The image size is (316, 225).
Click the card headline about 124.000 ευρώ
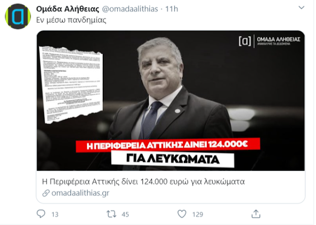tap(143, 182)
